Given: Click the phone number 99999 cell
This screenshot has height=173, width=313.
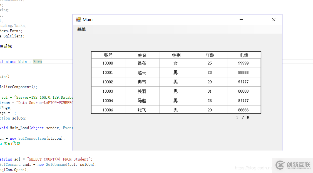Looking at the screenshot, I should 244,63.
